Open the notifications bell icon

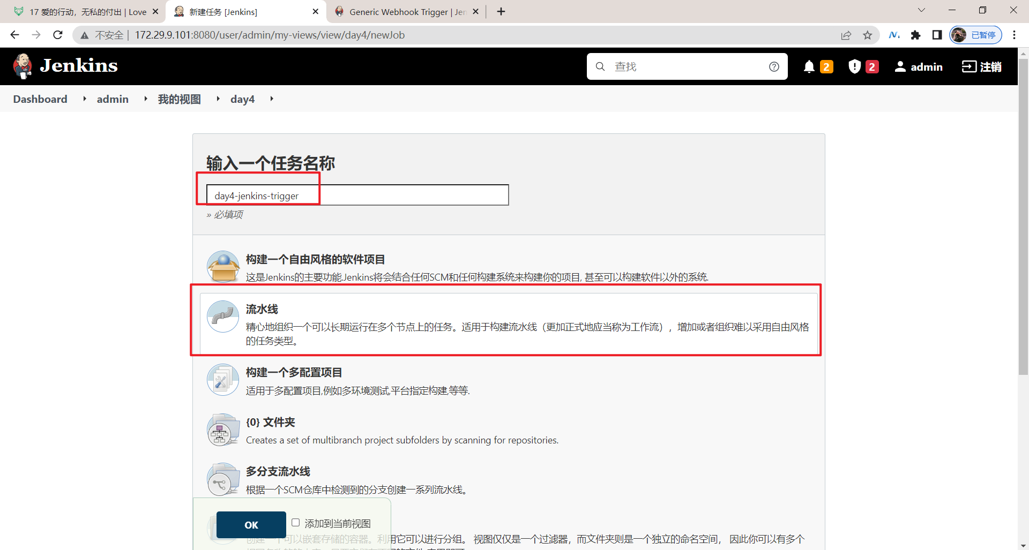click(x=809, y=66)
